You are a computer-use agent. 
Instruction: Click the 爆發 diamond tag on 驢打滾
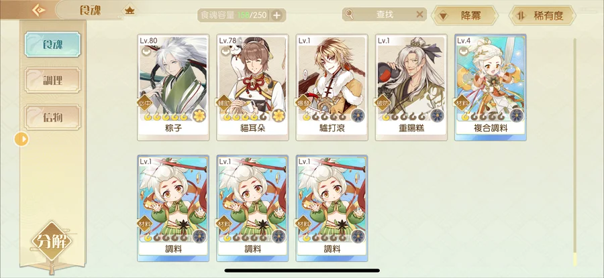pos(303,103)
